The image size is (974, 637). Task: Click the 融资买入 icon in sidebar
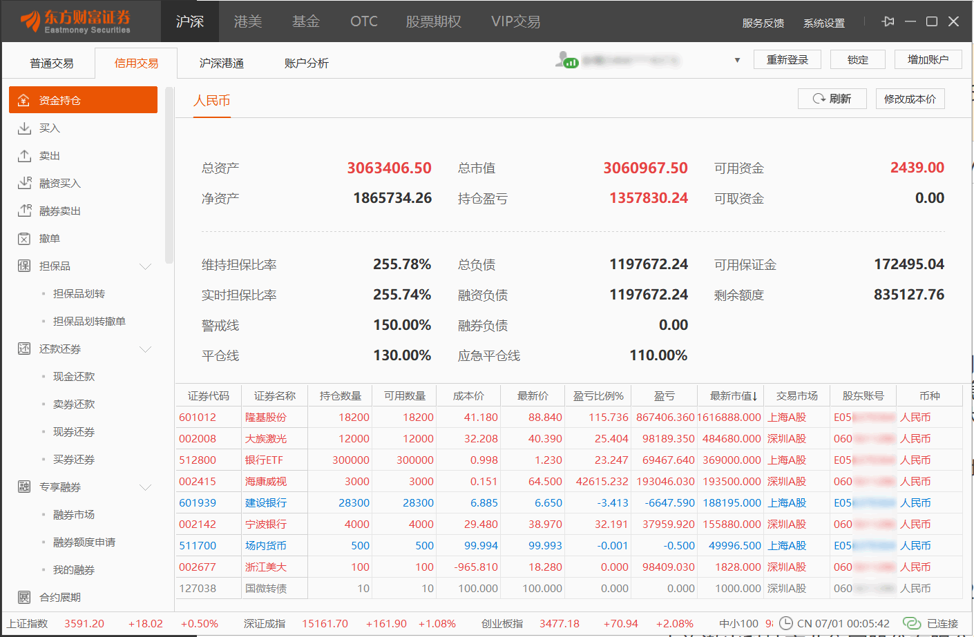pos(24,183)
